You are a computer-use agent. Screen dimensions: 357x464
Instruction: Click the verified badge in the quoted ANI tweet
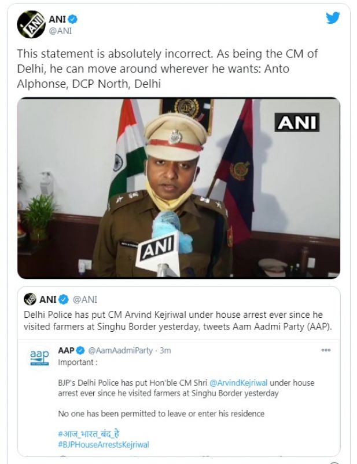point(64,300)
